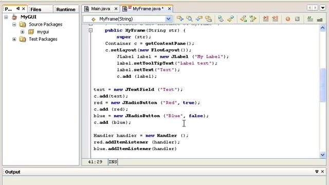329x185 pixels.
Task: Select the mygui package row
Action: [43, 32]
